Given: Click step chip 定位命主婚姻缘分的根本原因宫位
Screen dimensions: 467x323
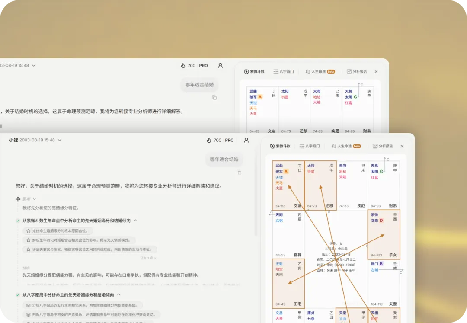Looking at the screenshot, I should [58, 231].
